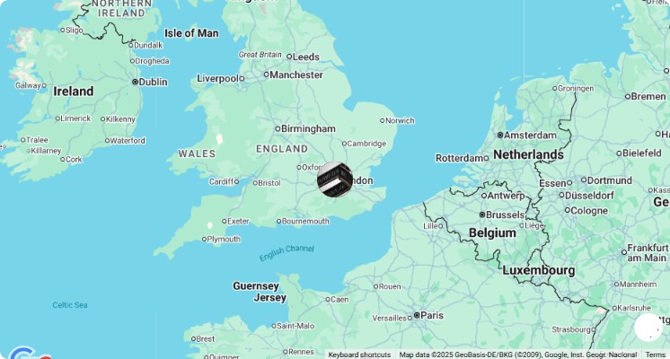Image resolution: width=670 pixels, height=359 pixels.
Task: Select the Brussels city marker
Action: (482, 215)
